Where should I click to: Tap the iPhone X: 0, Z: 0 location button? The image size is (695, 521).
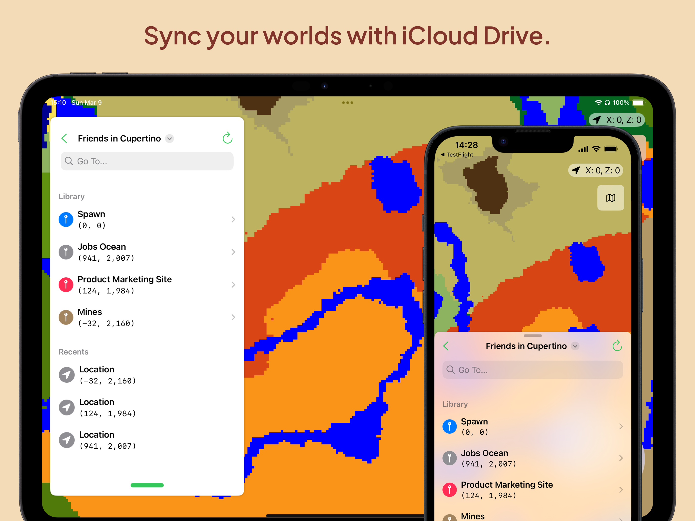coord(596,171)
